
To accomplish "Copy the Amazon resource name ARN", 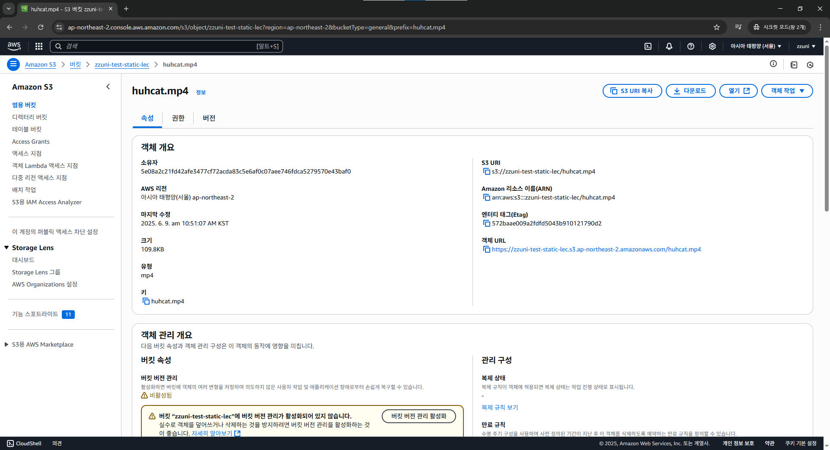I will point(486,197).
